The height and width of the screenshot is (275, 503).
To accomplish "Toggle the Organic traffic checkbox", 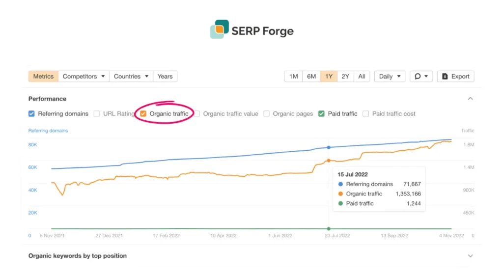I will click(143, 113).
